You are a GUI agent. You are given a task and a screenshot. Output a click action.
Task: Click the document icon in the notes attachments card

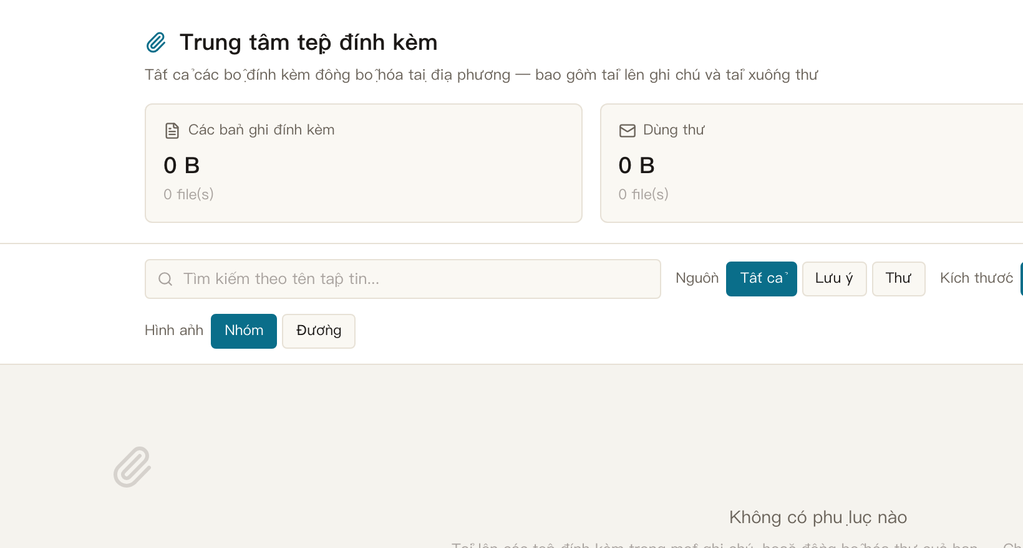coord(172,130)
